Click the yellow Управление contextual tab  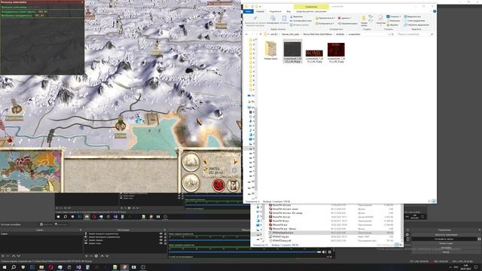pos(311,7)
